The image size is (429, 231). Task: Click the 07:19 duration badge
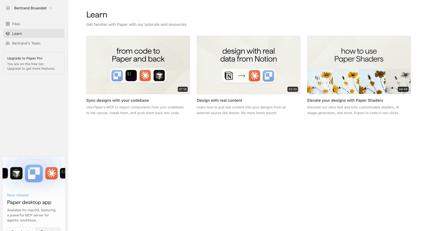183,89
